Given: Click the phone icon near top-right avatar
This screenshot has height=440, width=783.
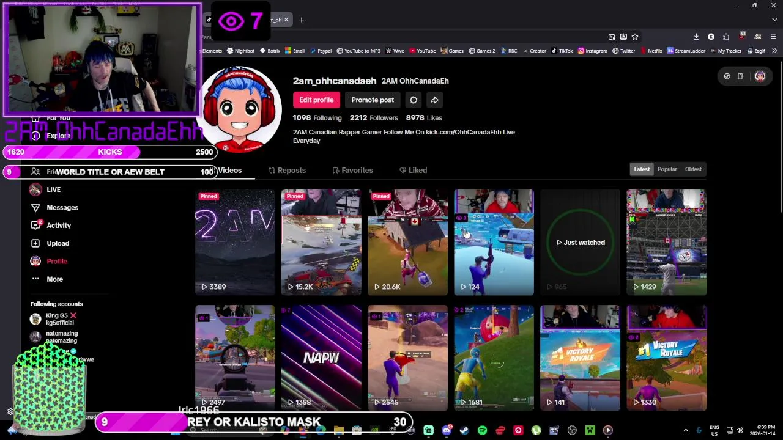Looking at the screenshot, I should (740, 76).
